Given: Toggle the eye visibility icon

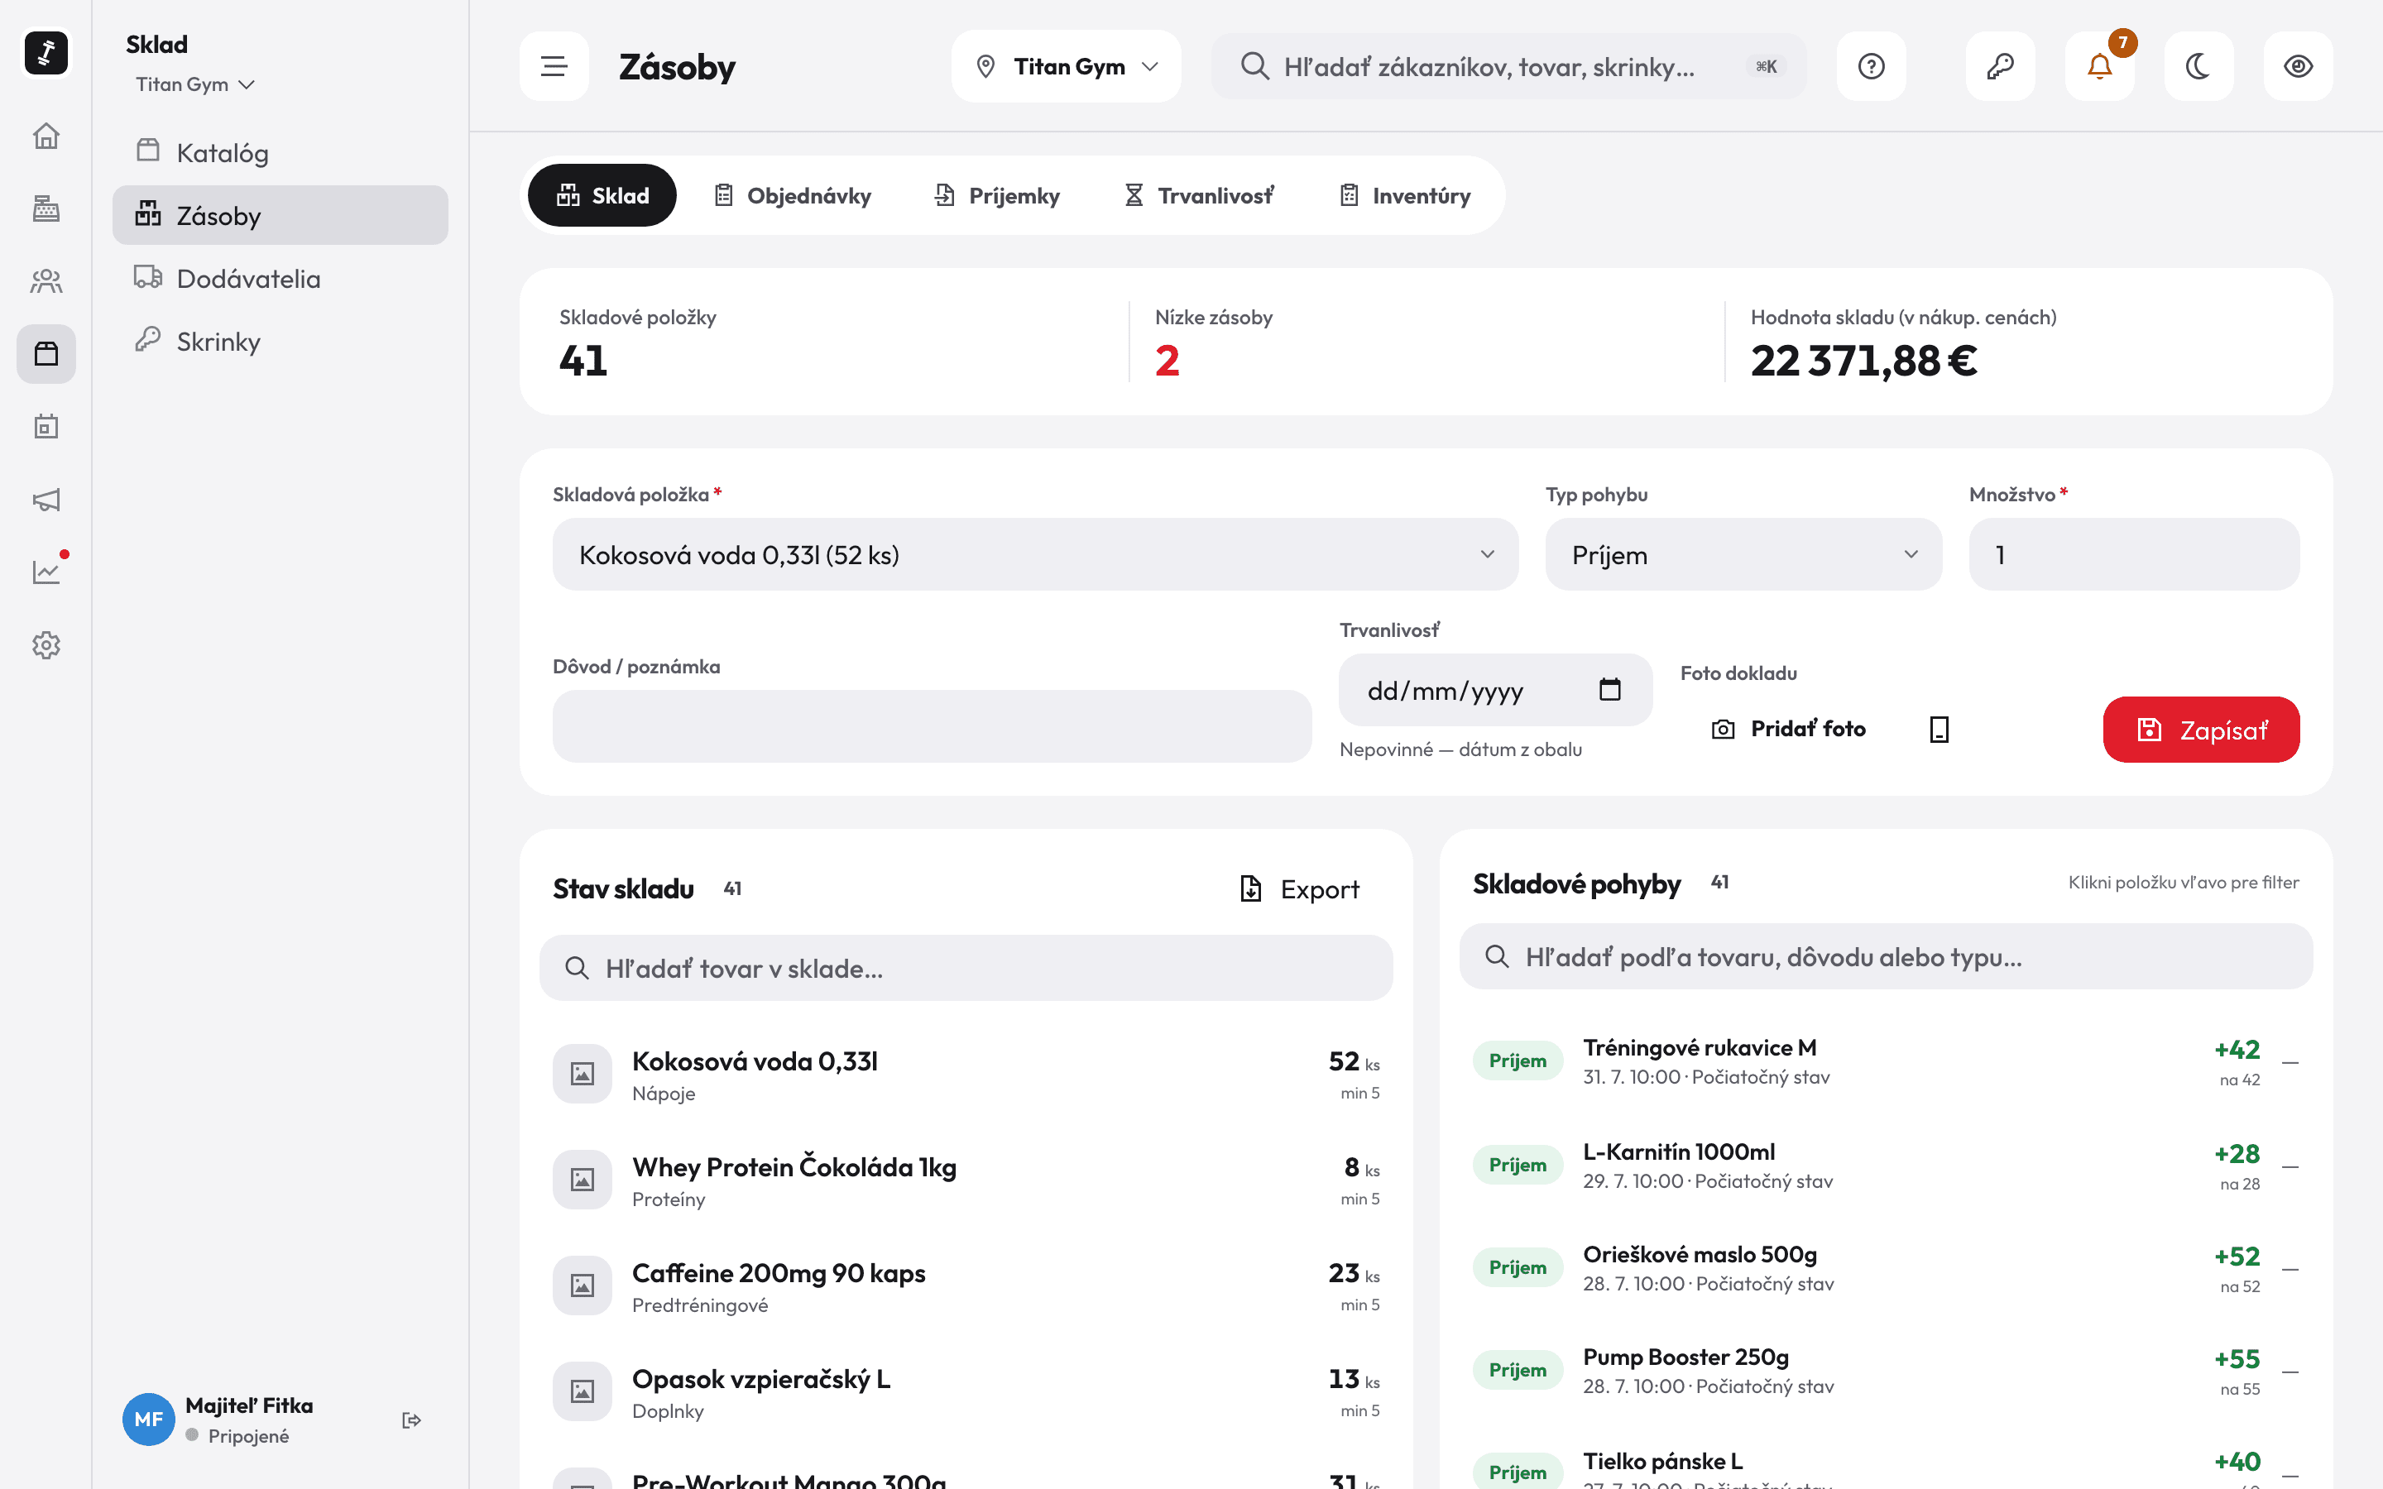Looking at the screenshot, I should click(x=2299, y=66).
